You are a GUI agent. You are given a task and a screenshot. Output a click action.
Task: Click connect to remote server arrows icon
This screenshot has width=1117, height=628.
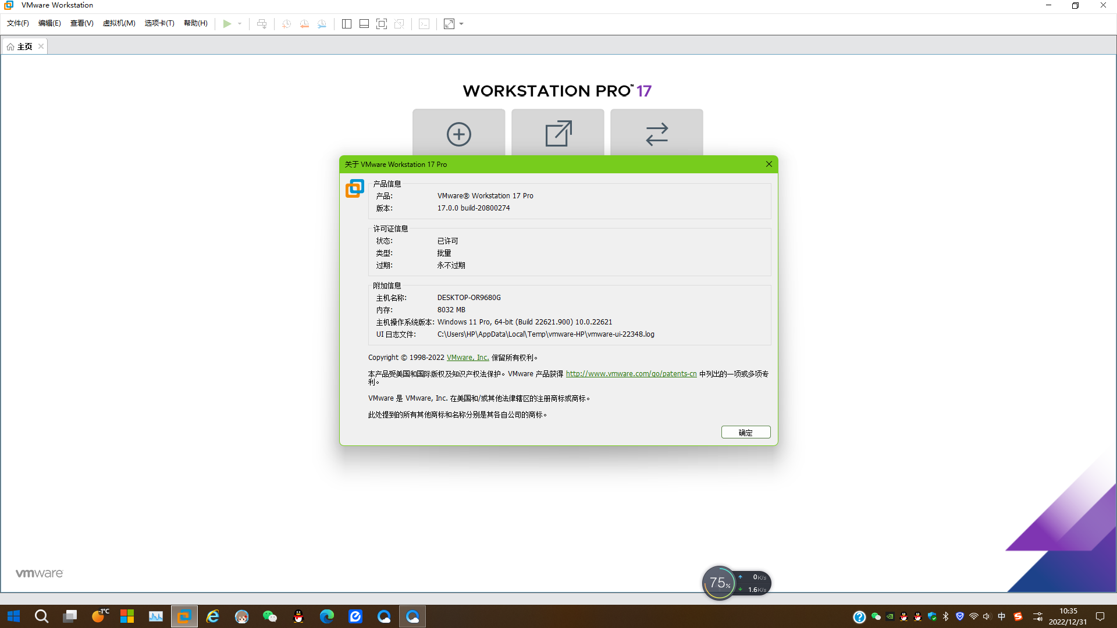[x=656, y=134]
